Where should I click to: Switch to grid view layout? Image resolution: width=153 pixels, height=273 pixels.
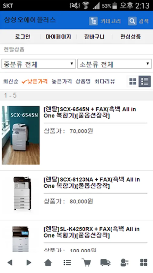pos(133,81)
